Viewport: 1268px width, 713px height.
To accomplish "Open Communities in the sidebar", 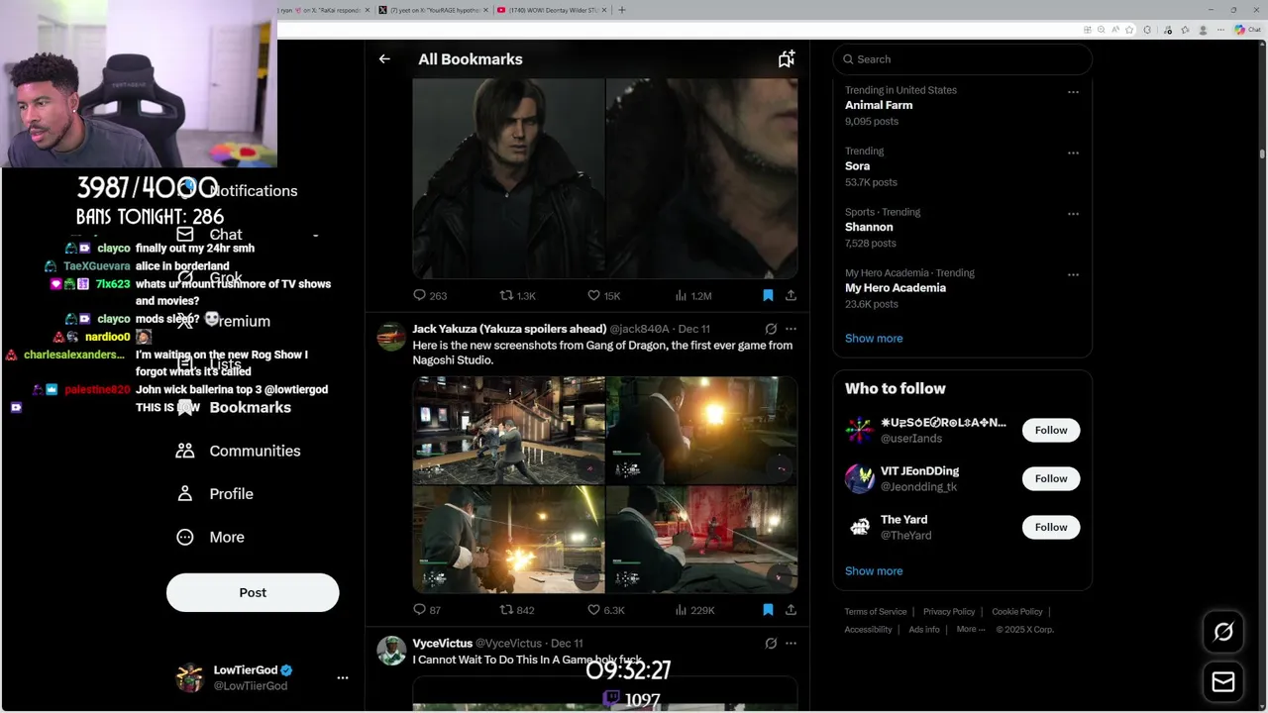I will [x=239, y=451].
